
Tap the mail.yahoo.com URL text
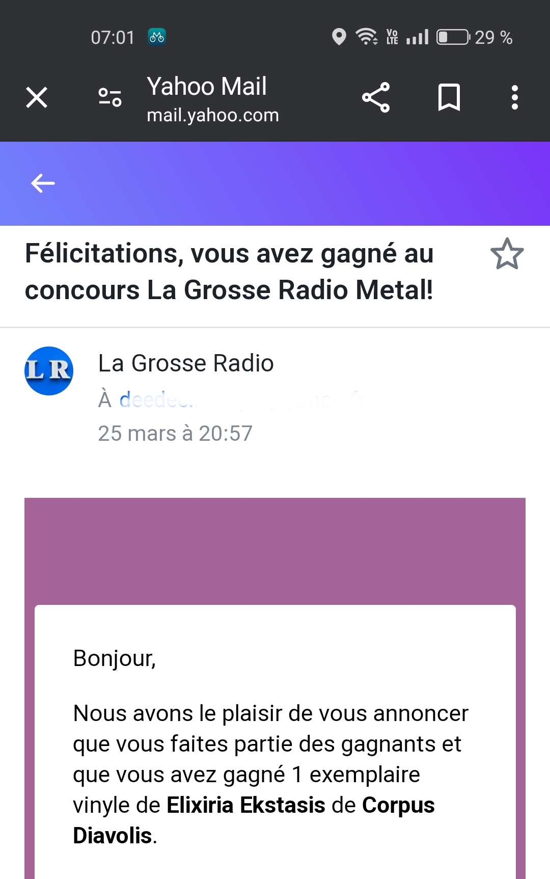click(213, 115)
